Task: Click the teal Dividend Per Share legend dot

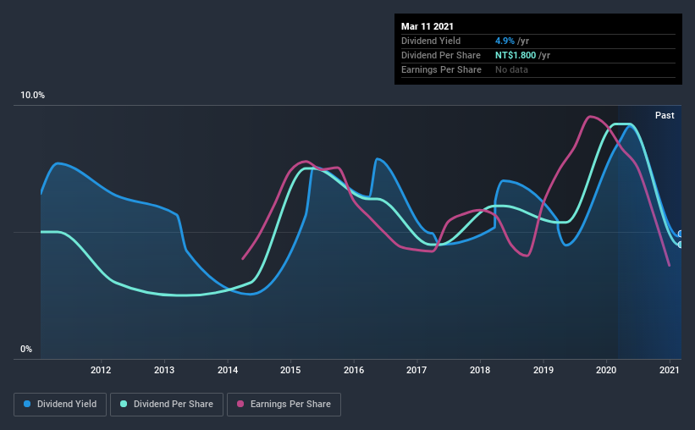Action: [124, 404]
